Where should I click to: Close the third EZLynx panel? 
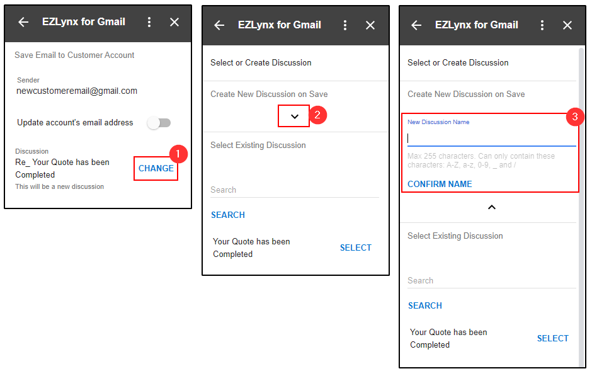[x=567, y=25]
